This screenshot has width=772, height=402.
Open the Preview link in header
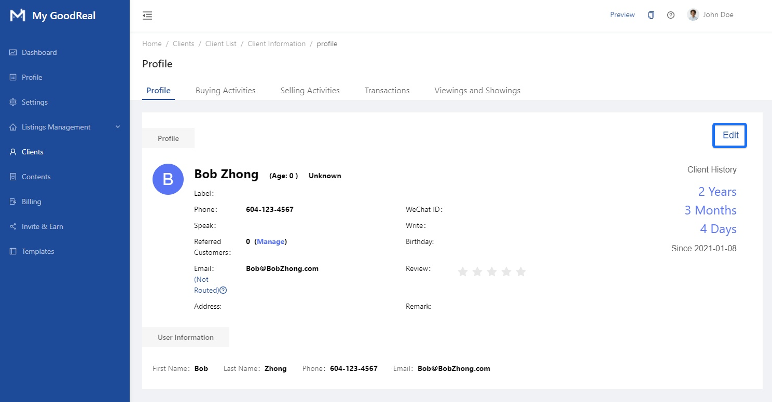pos(622,15)
